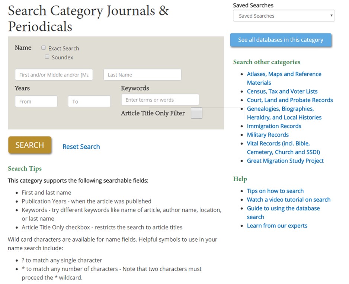Viewport: 349px width, 284px height.
Task: Click the SEARCH button
Action: 30,145
